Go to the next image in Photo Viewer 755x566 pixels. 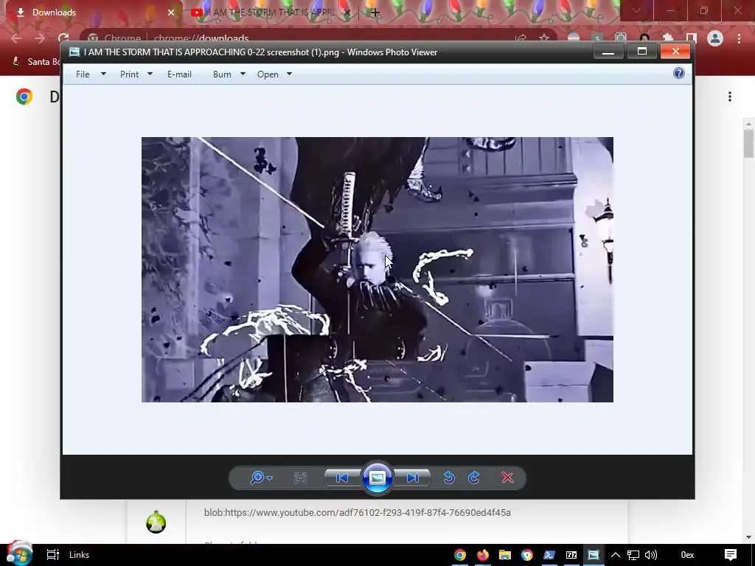[413, 478]
